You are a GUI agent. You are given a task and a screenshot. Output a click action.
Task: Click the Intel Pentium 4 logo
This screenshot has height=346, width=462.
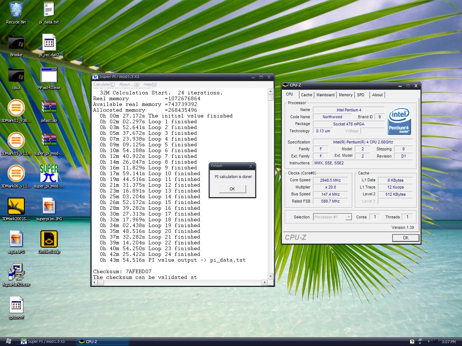[399, 121]
